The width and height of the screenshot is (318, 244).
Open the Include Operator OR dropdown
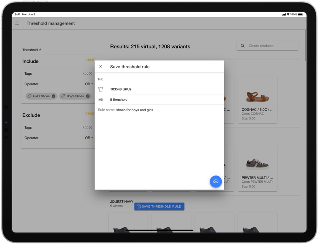point(89,84)
